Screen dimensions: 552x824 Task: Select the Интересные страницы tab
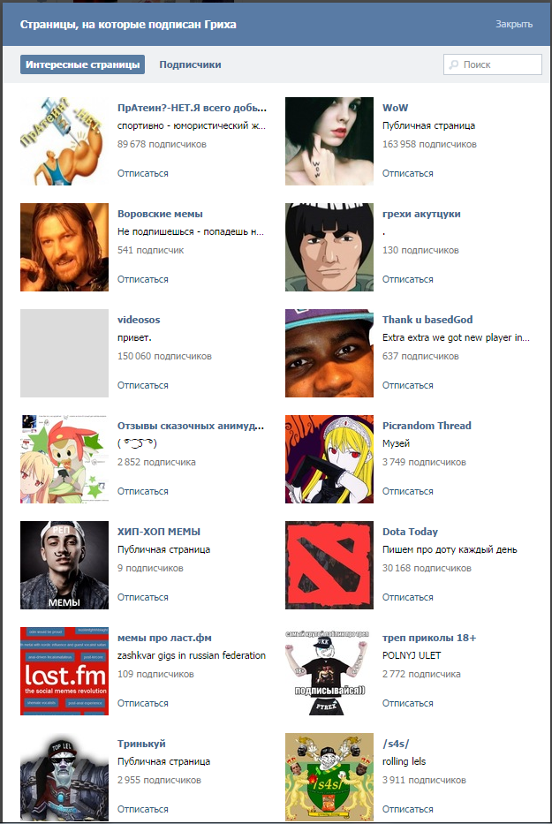pos(82,64)
